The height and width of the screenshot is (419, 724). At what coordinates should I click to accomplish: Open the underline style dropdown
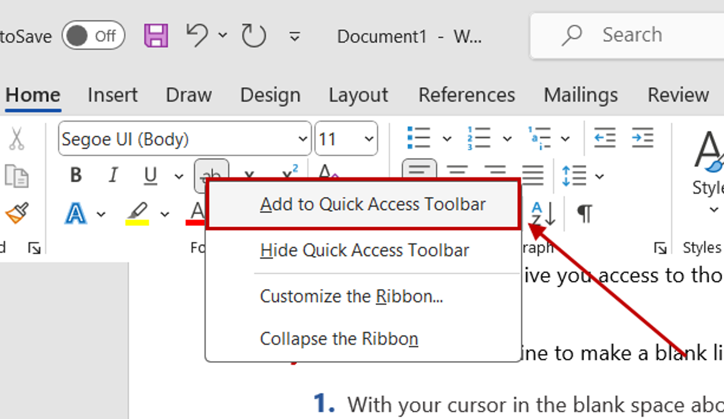click(x=179, y=176)
